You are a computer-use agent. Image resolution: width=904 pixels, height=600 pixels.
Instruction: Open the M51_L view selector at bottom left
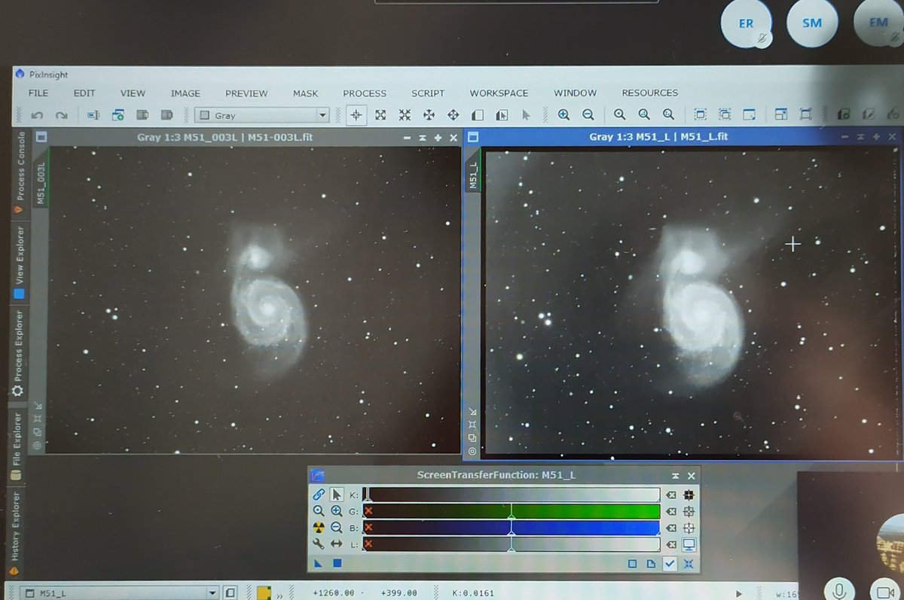coord(212,592)
